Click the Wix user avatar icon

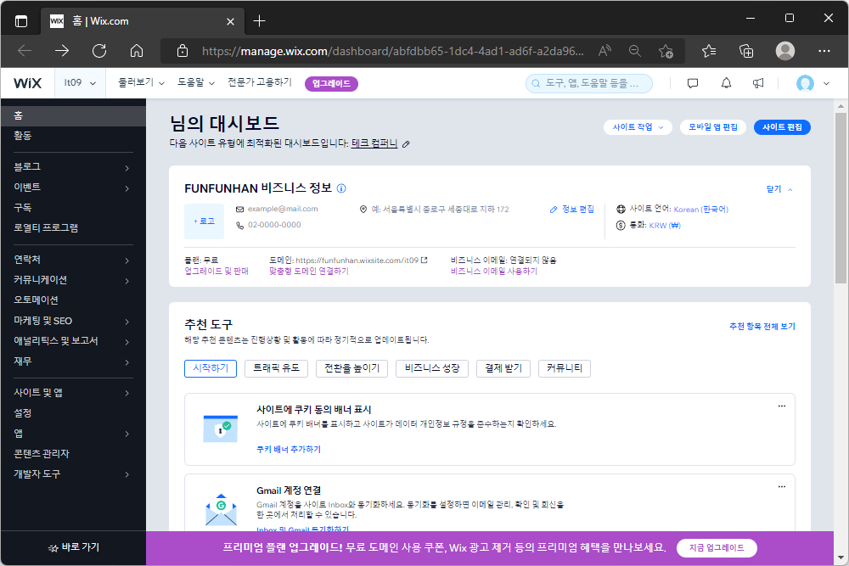805,83
